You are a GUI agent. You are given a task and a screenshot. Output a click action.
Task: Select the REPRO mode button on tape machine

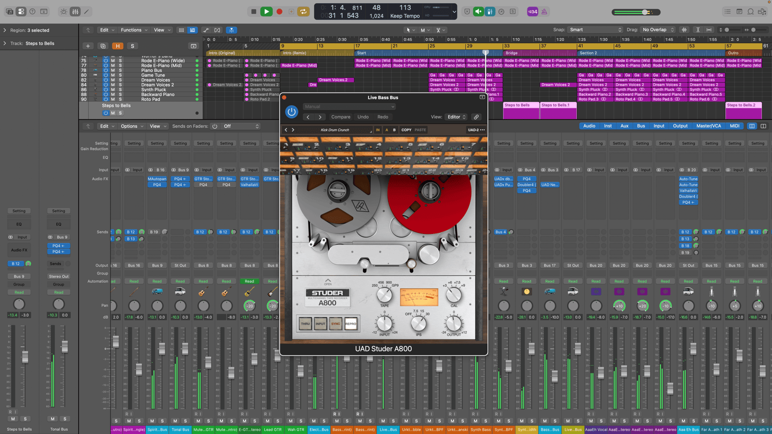click(x=351, y=323)
